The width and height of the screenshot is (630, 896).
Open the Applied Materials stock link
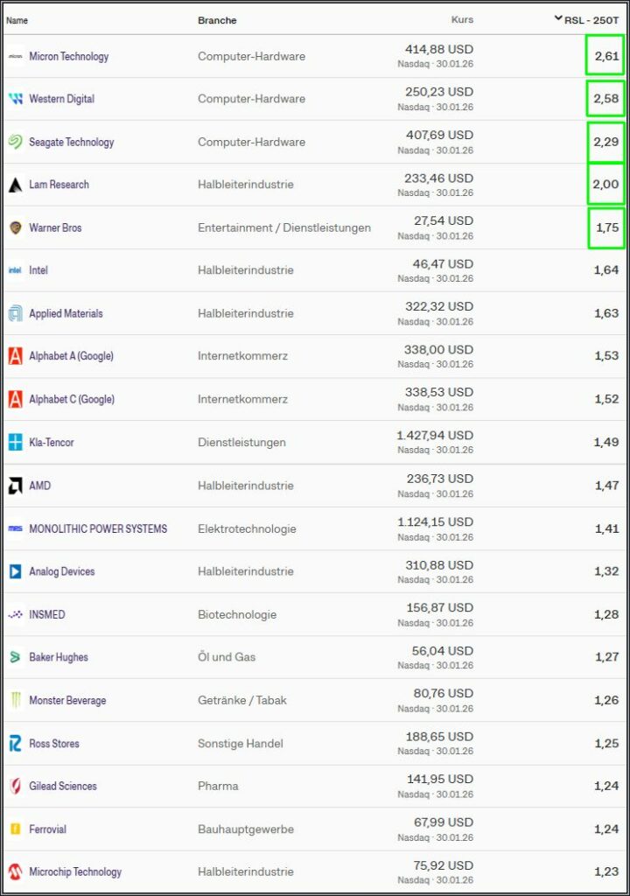pos(66,313)
